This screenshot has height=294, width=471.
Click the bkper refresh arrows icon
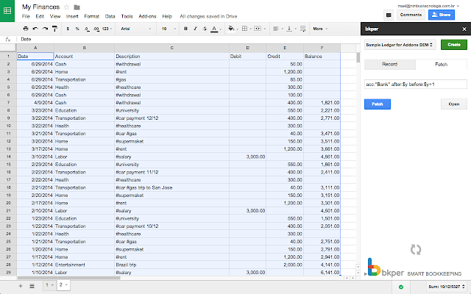point(416,250)
